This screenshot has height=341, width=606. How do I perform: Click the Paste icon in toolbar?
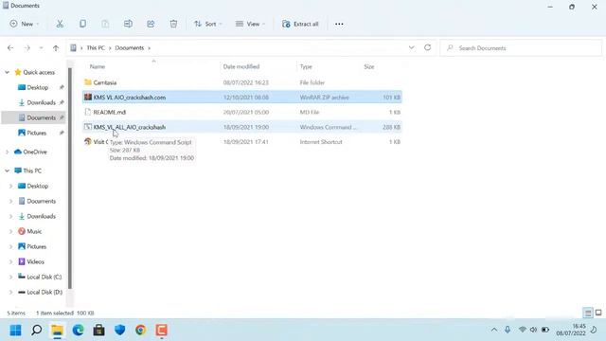pos(105,24)
